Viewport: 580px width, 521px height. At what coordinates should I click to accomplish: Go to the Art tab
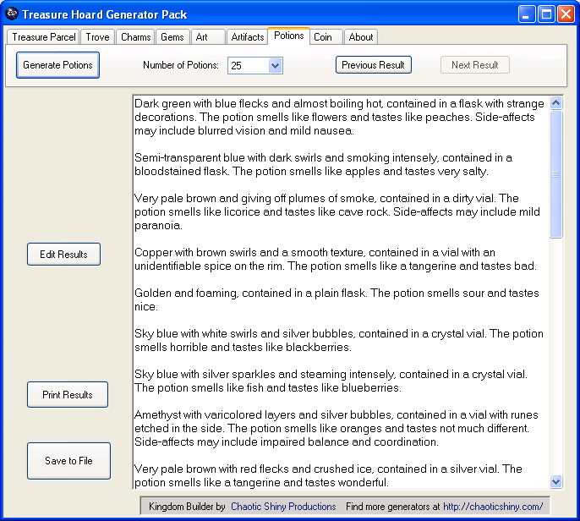207,37
